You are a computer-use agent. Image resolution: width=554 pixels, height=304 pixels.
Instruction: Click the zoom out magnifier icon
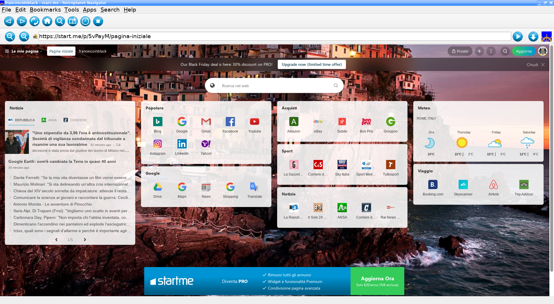coord(10,36)
